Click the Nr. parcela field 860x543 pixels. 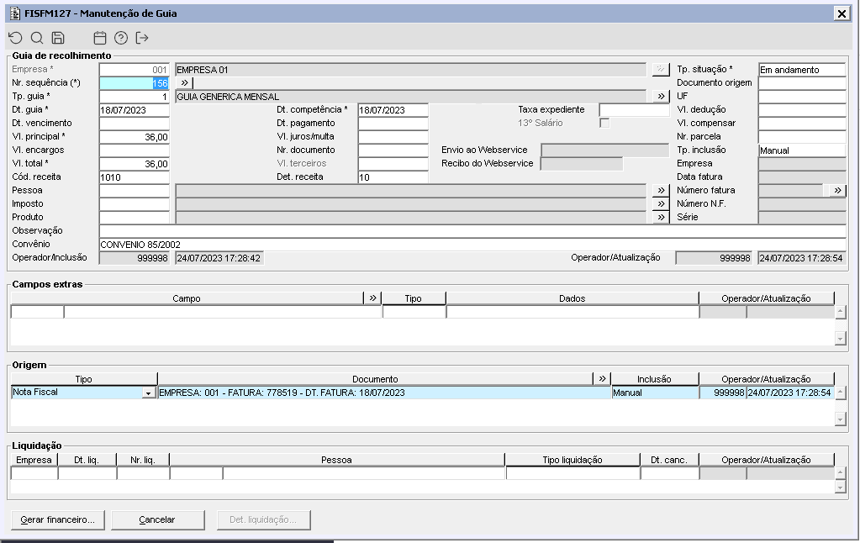pyautogui.click(x=802, y=136)
